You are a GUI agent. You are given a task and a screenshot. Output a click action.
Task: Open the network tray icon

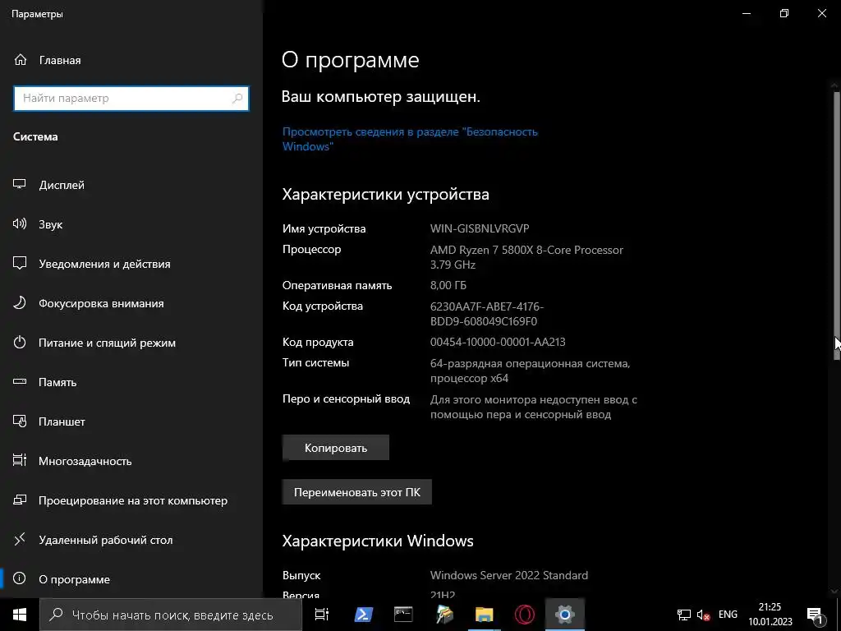pos(684,615)
